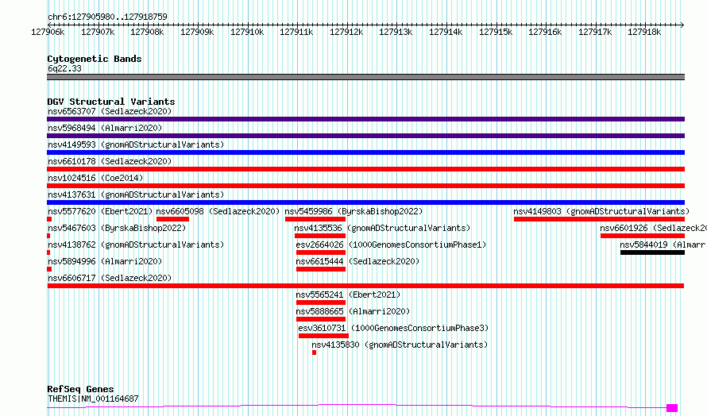Click the blue bar under nsv4137631
This screenshot has height=416, width=707.
click(365, 202)
